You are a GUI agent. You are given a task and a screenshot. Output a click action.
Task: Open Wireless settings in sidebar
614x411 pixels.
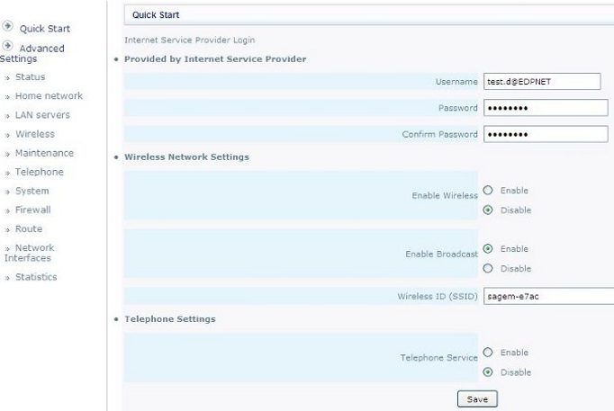coord(35,134)
